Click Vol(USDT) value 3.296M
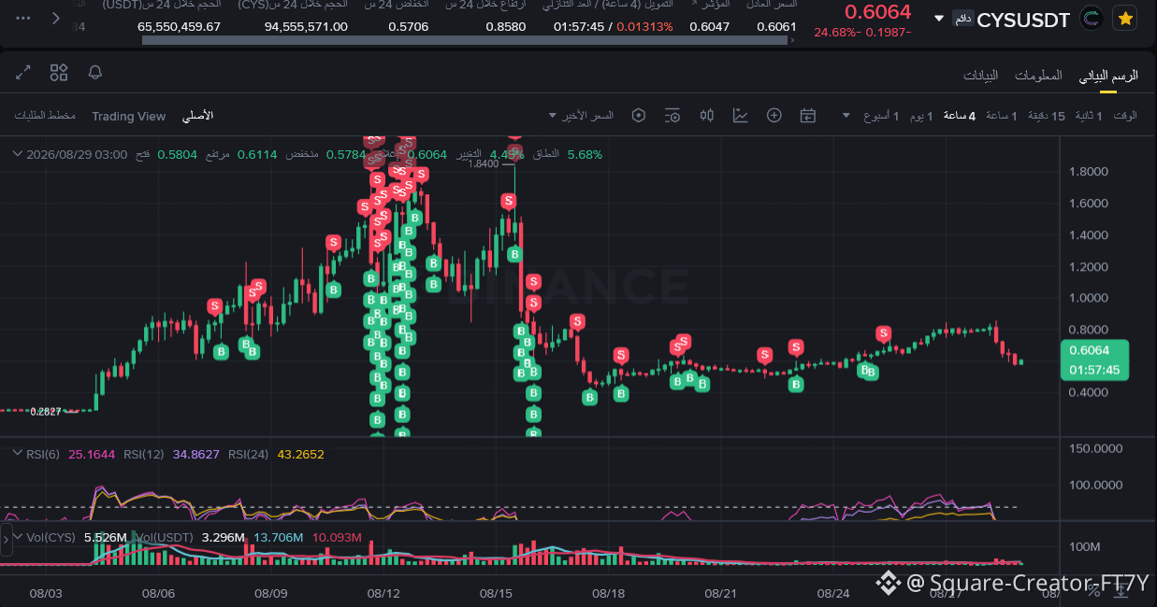Viewport: 1157px width, 607px height. [x=223, y=538]
